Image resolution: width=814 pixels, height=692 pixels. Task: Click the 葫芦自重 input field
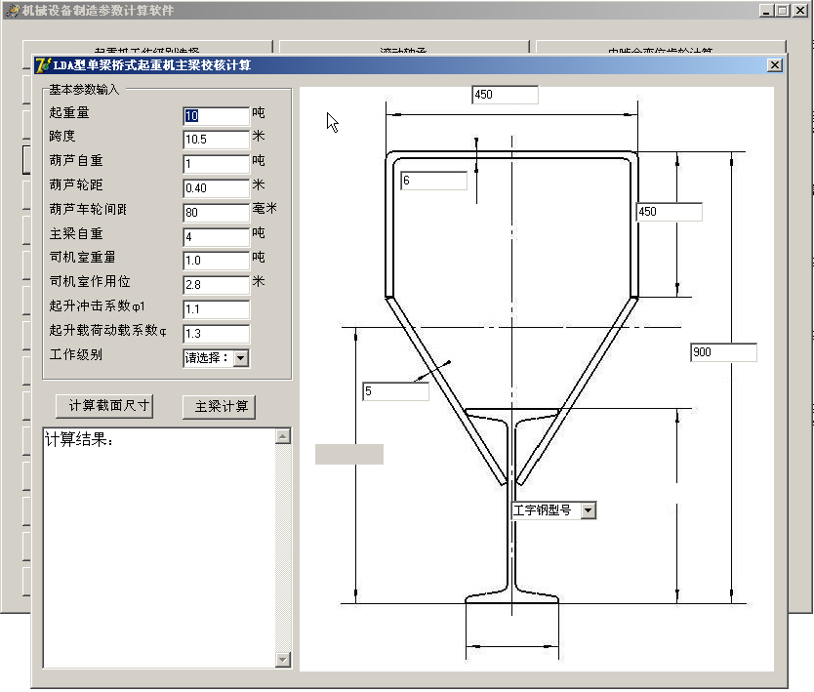(x=217, y=164)
